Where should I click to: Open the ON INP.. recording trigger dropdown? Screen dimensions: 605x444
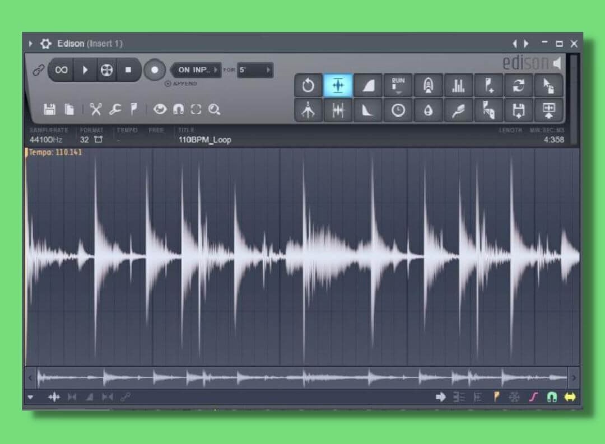196,70
